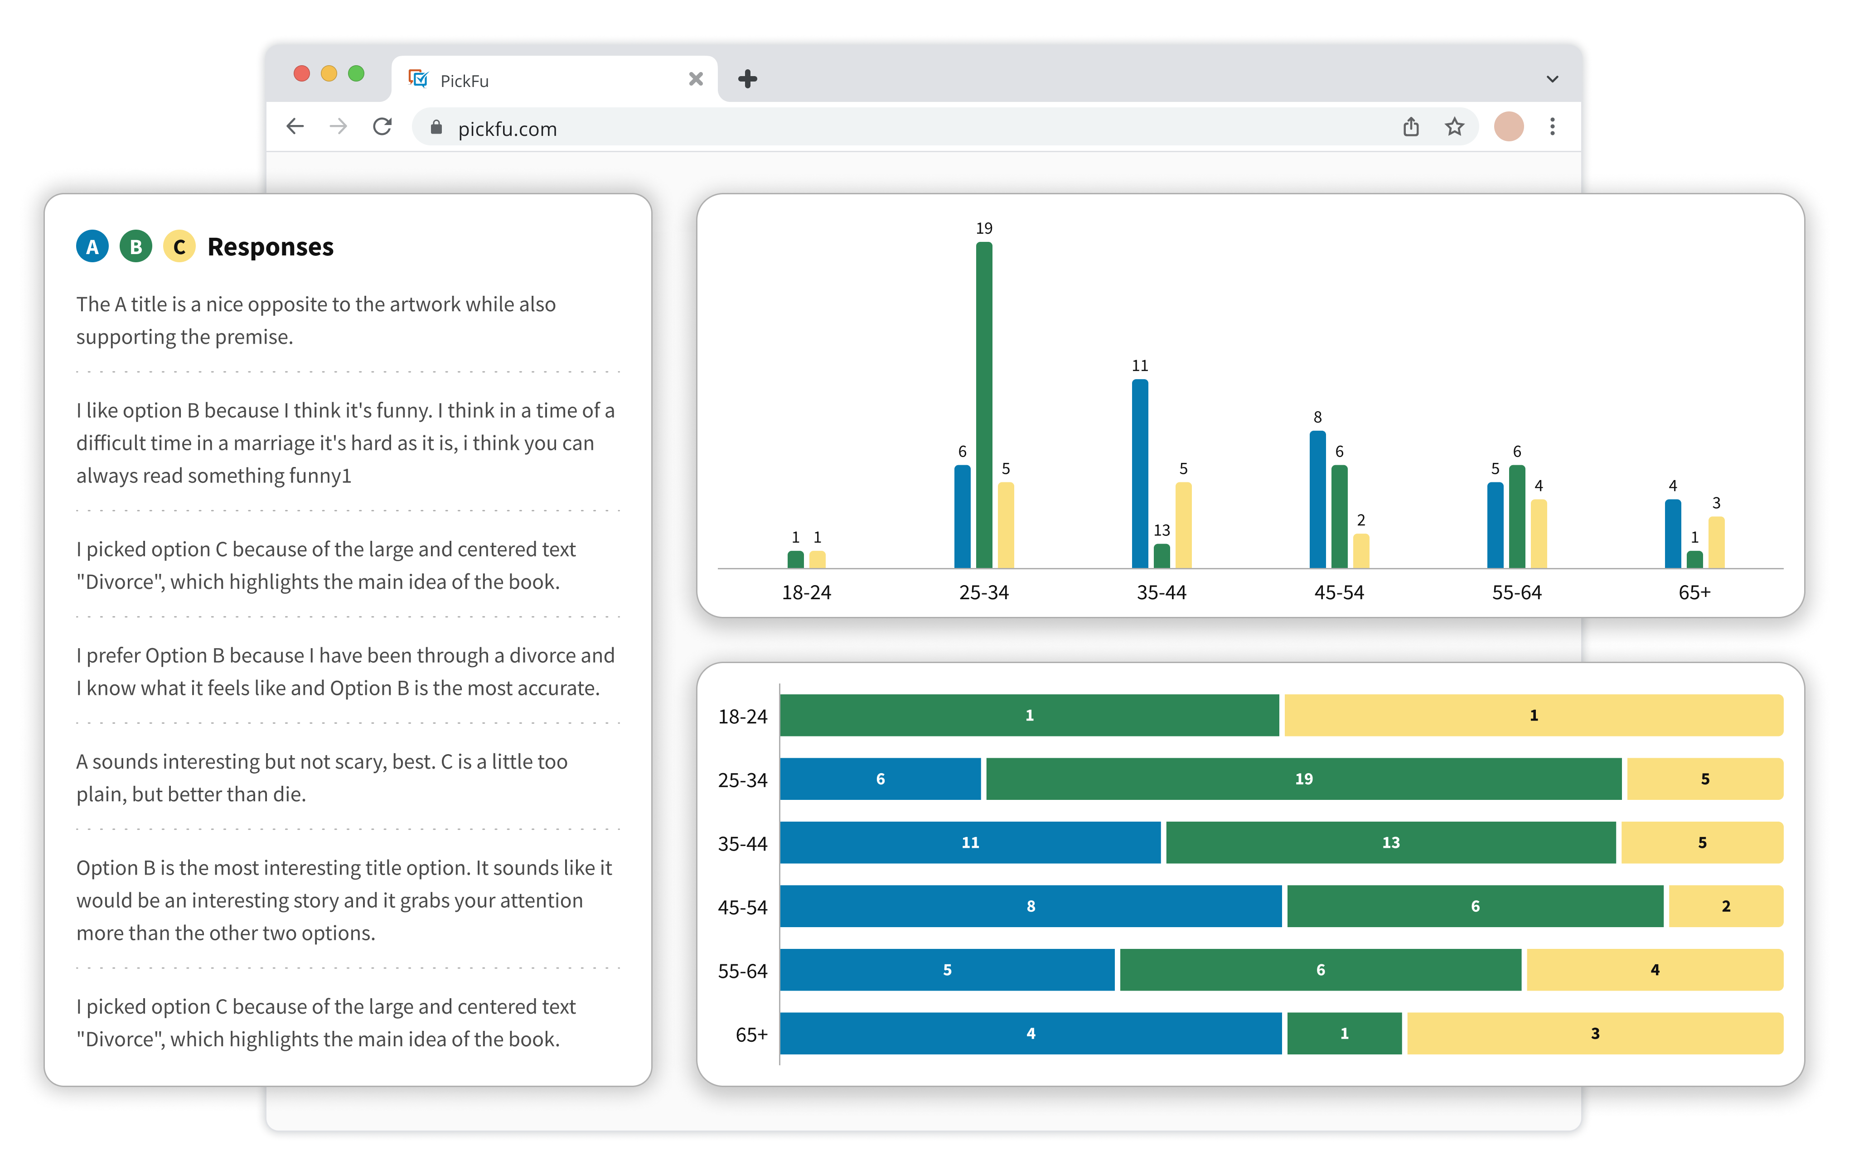Reload the page with refresh icon

pos(382,127)
